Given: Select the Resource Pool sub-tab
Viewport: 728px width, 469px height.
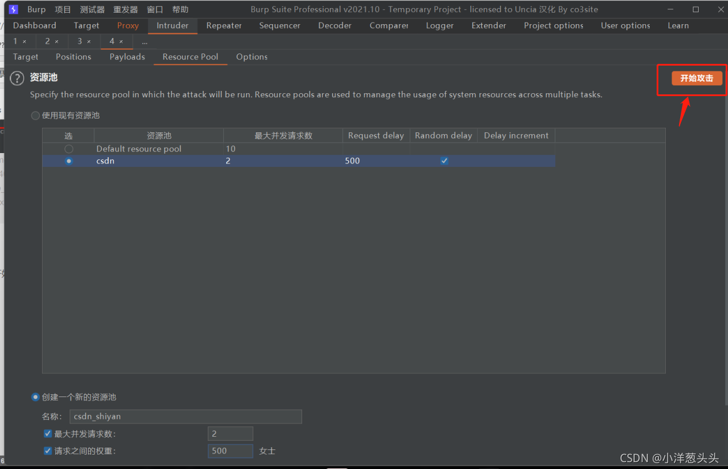Looking at the screenshot, I should 190,56.
